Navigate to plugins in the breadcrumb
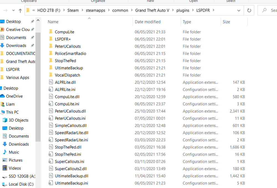Image resolution: width=277 pixels, height=188 pixels. [183, 11]
